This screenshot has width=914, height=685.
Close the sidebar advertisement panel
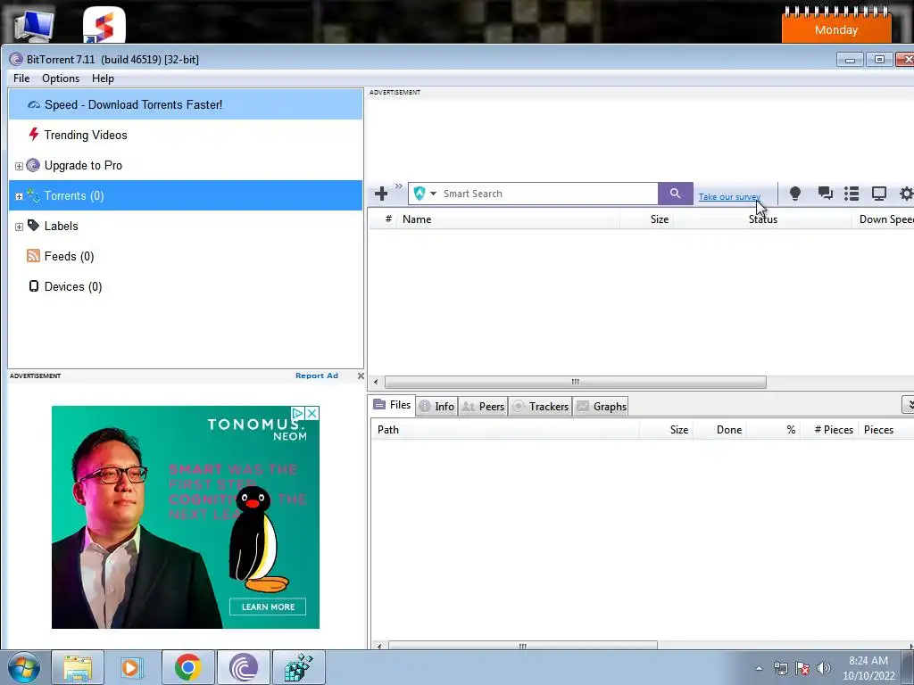tap(361, 376)
